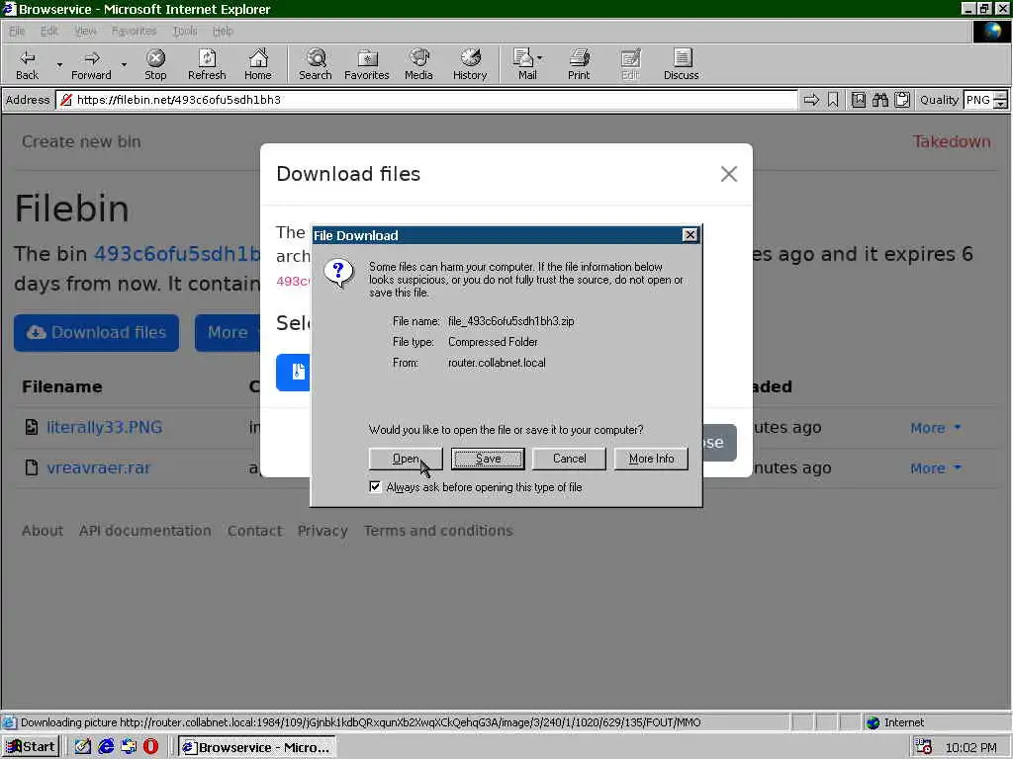The height and width of the screenshot is (759, 1013).
Task: Click the bookmarks book icon in links bar
Action: 859,100
